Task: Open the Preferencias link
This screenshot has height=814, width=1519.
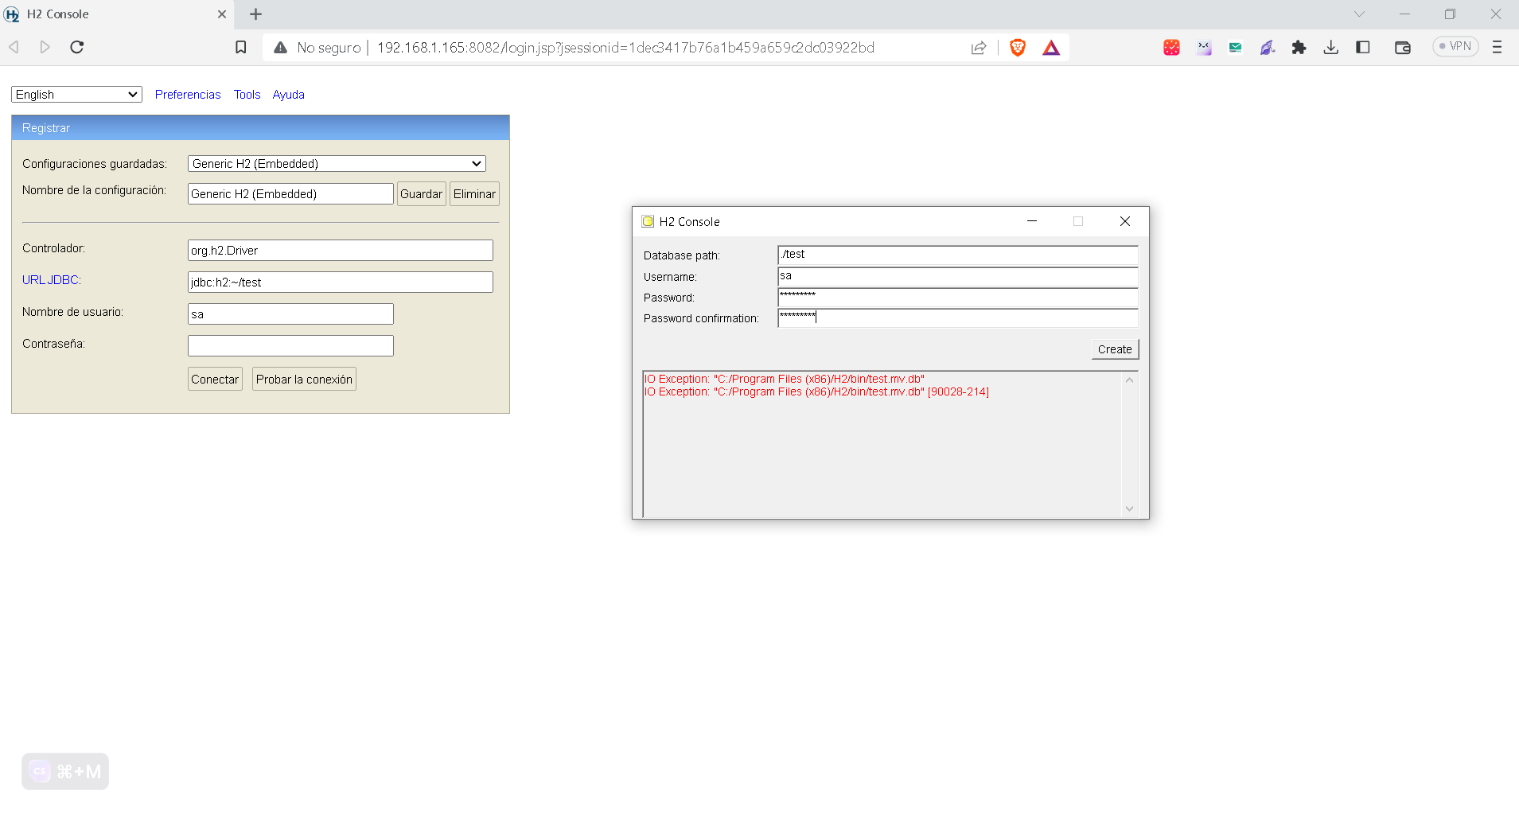Action: (188, 95)
